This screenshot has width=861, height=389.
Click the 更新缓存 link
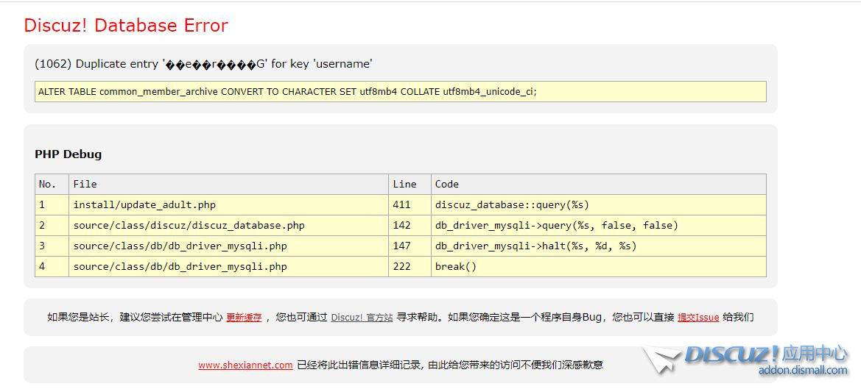tap(244, 318)
